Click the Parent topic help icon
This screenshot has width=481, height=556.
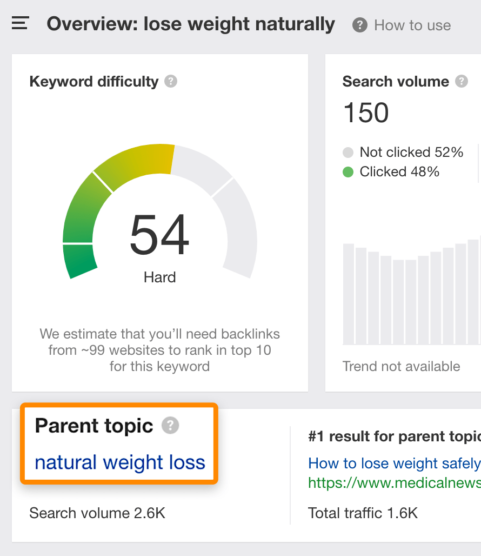(170, 426)
